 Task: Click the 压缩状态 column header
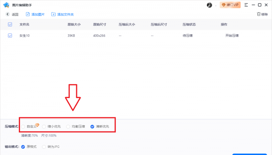(189, 24)
